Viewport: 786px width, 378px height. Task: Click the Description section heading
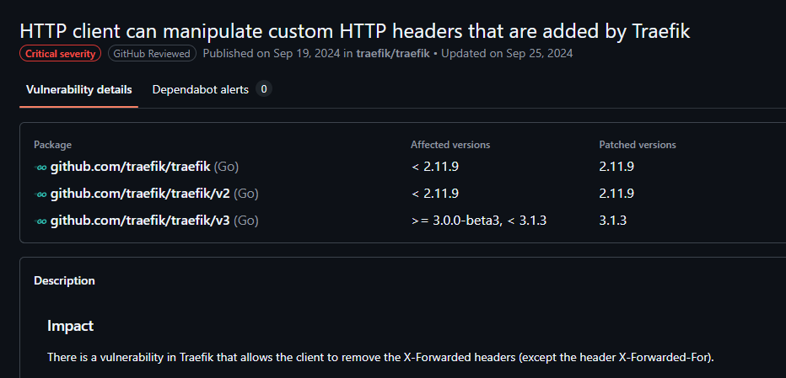(64, 281)
